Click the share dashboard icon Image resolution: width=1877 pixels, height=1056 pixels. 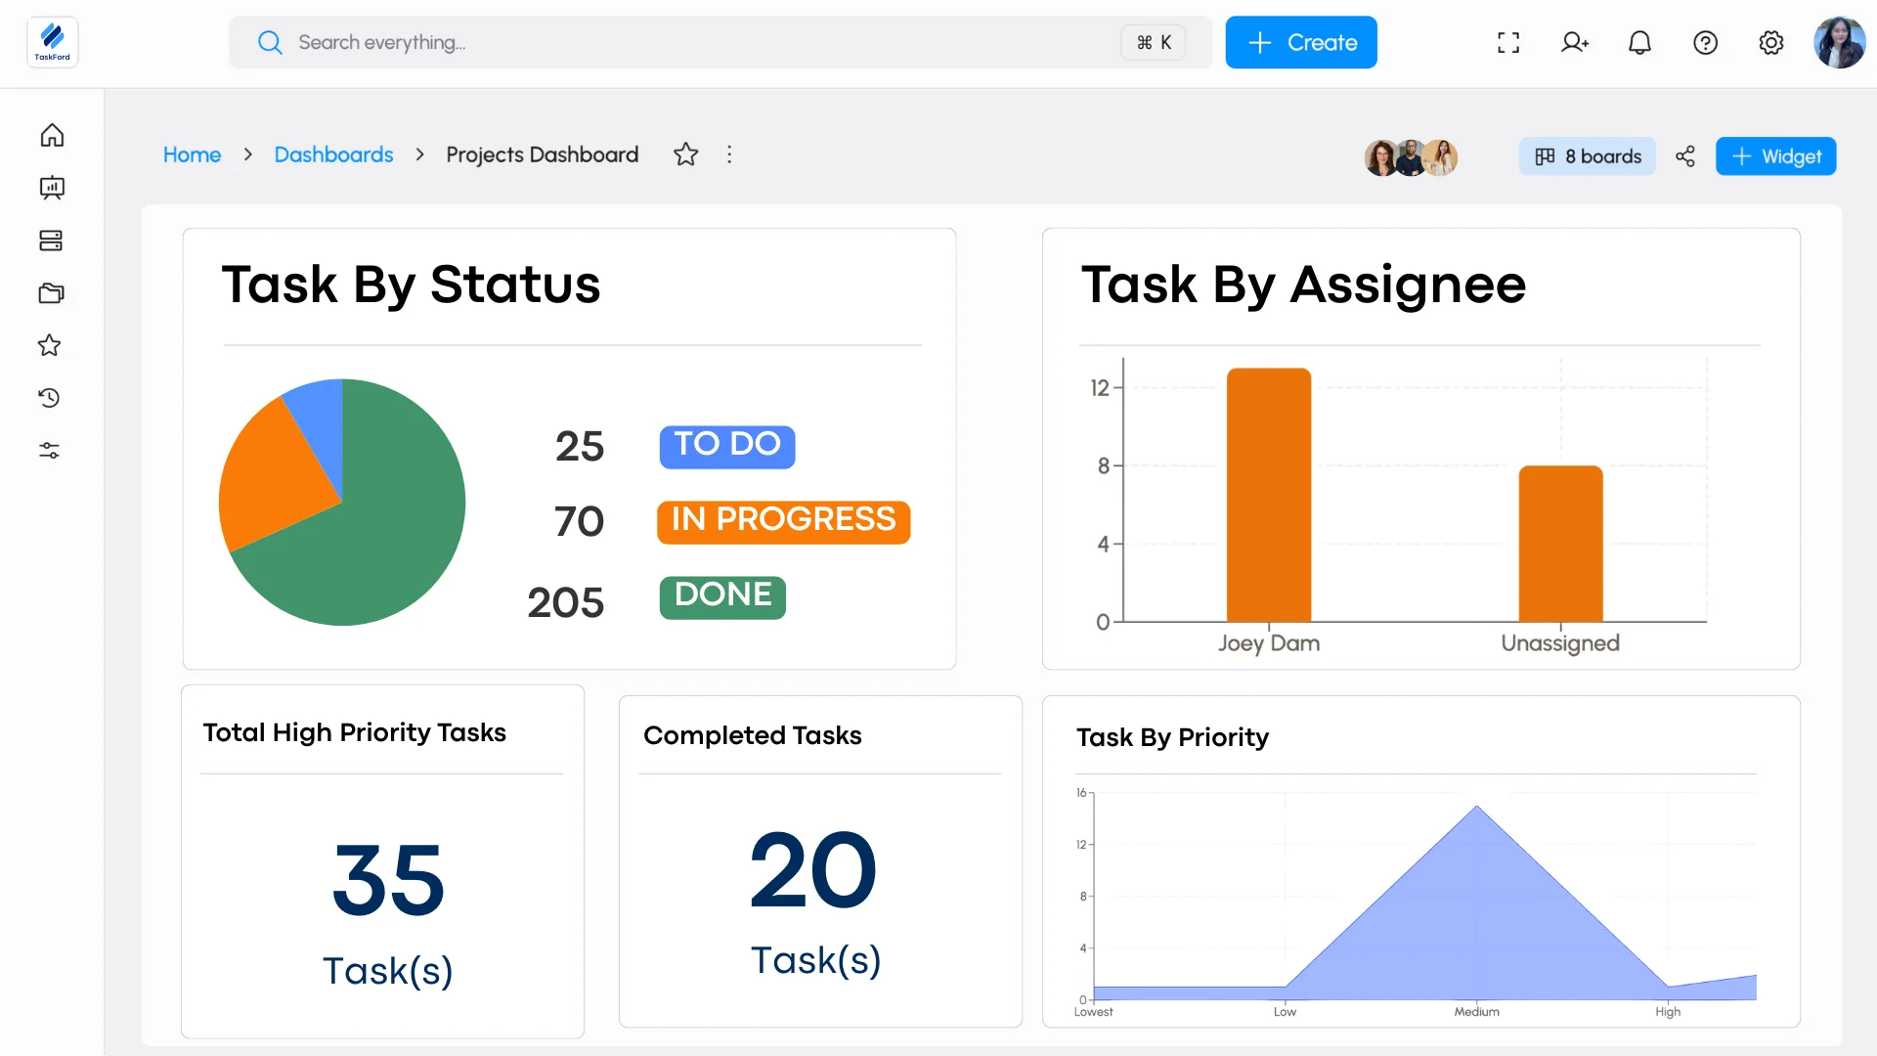click(1685, 156)
